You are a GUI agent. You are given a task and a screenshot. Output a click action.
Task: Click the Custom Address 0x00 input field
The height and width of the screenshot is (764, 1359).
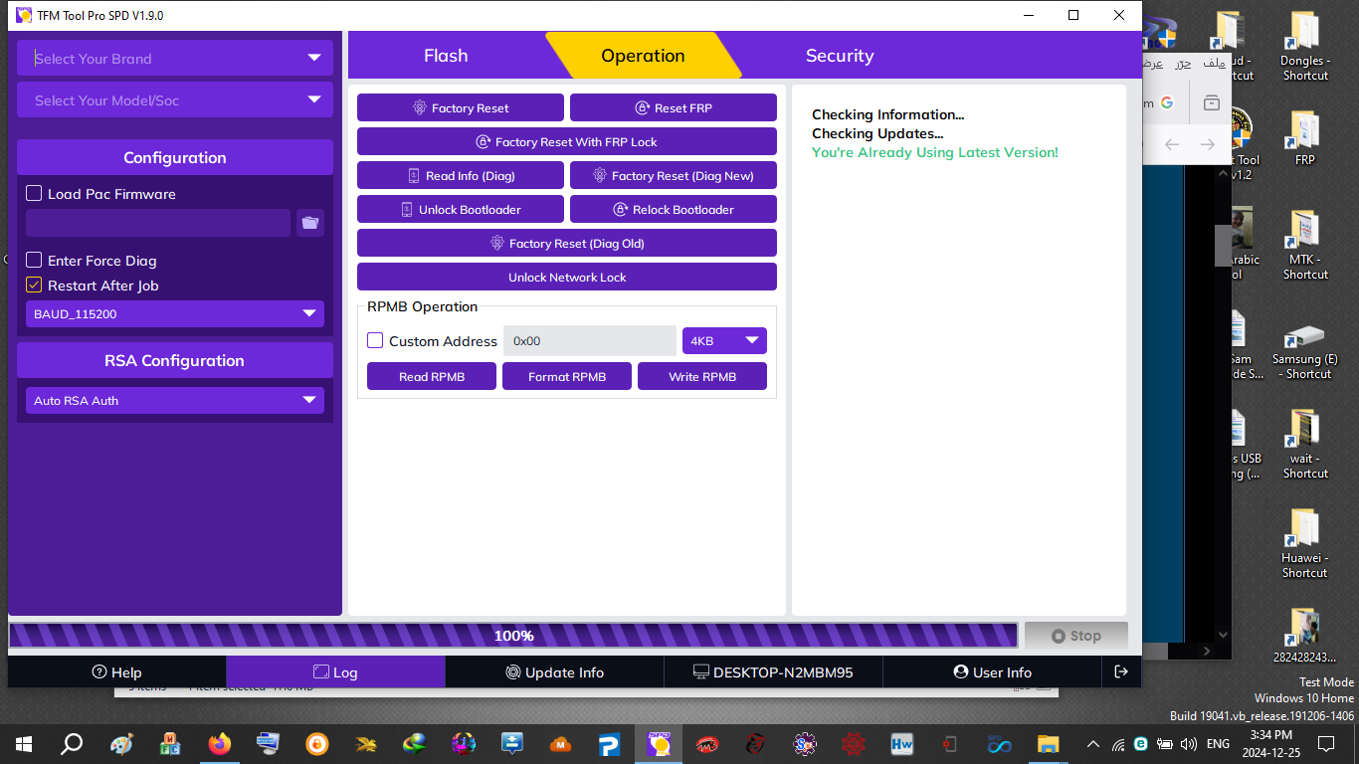[x=589, y=339]
